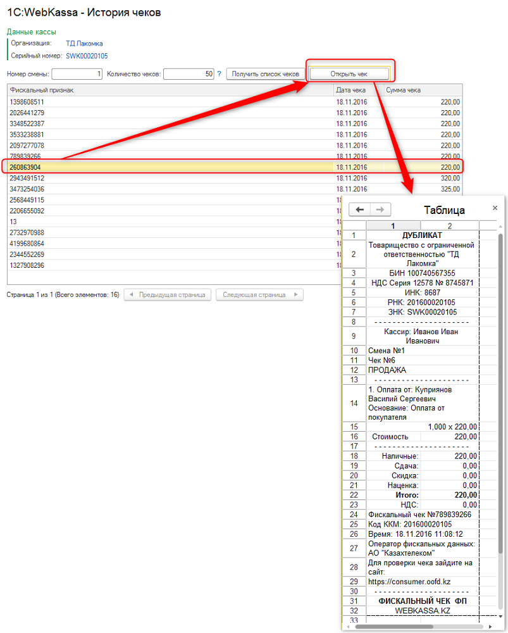The width and height of the screenshot is (508, 633).
Task: Sort by Сумма чека column header
Action: point(423,90)
